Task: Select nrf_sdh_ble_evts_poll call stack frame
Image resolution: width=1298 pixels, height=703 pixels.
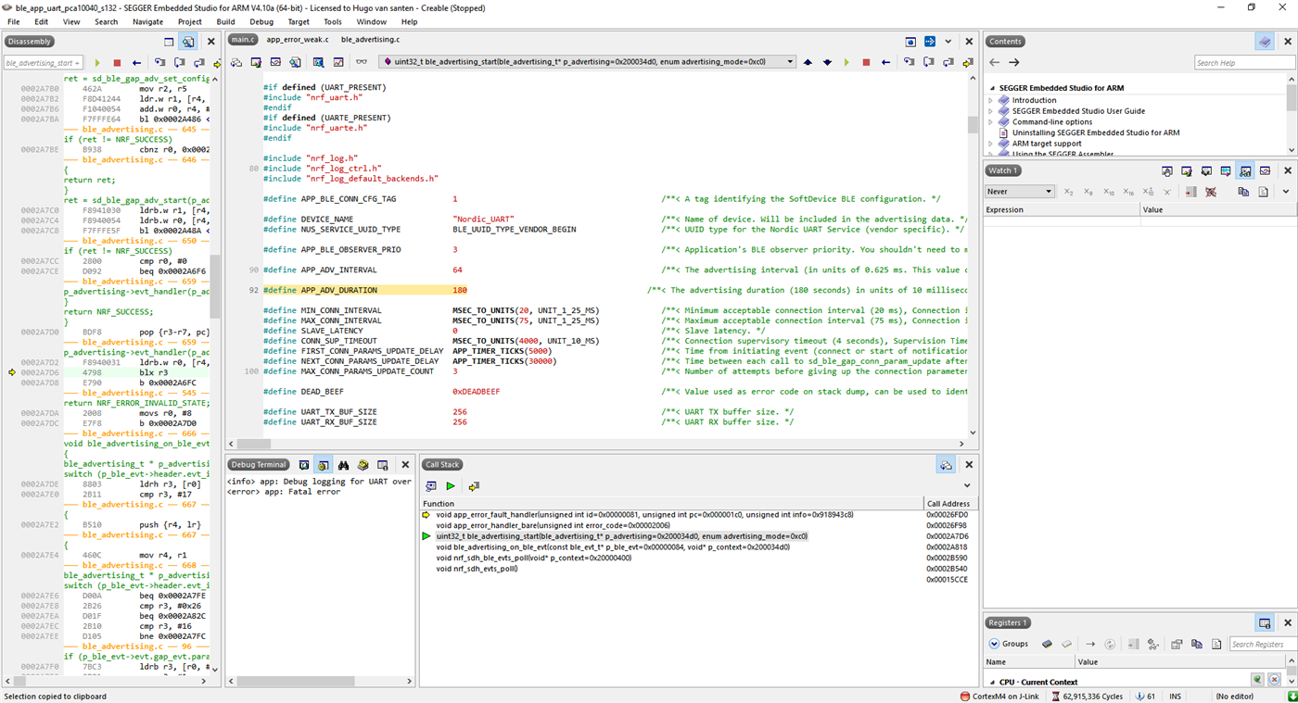Action: (x=672, y=558)
